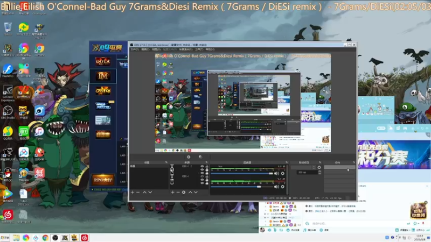Open Help (帮助) menu in OBS menu bar
This screenshot has height=242, width=431.
coord(210,49)
